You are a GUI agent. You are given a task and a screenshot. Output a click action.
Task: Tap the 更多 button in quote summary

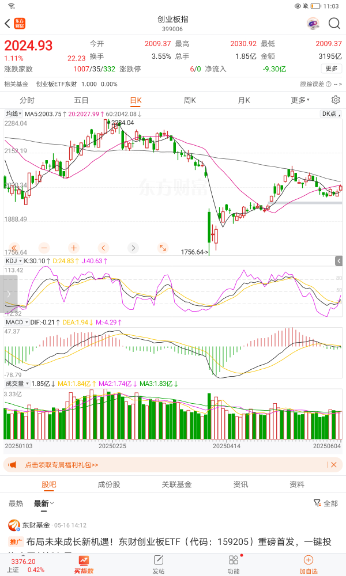(x=332, y=69)
